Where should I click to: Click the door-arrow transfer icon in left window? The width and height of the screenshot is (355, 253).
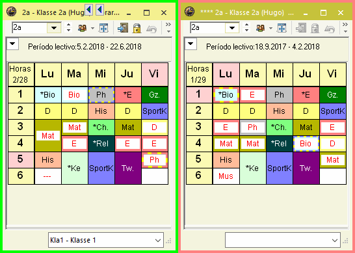click(x=123, y=28)
